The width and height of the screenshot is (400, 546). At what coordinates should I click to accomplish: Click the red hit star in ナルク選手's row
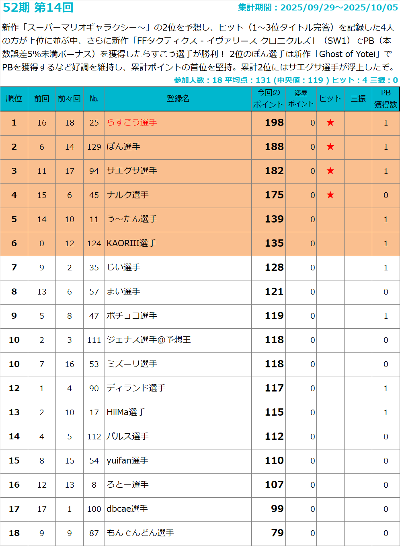[x=330, y=195]
